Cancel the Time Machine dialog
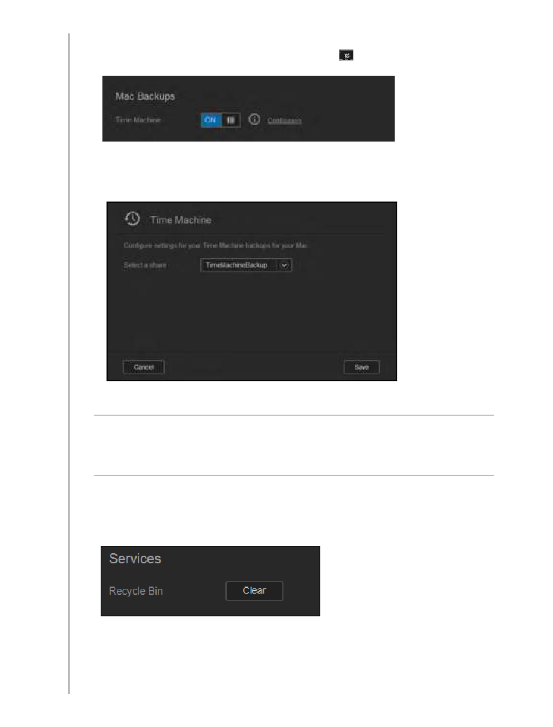This screenshot has height=727, width=553. (x=144, y=367)
